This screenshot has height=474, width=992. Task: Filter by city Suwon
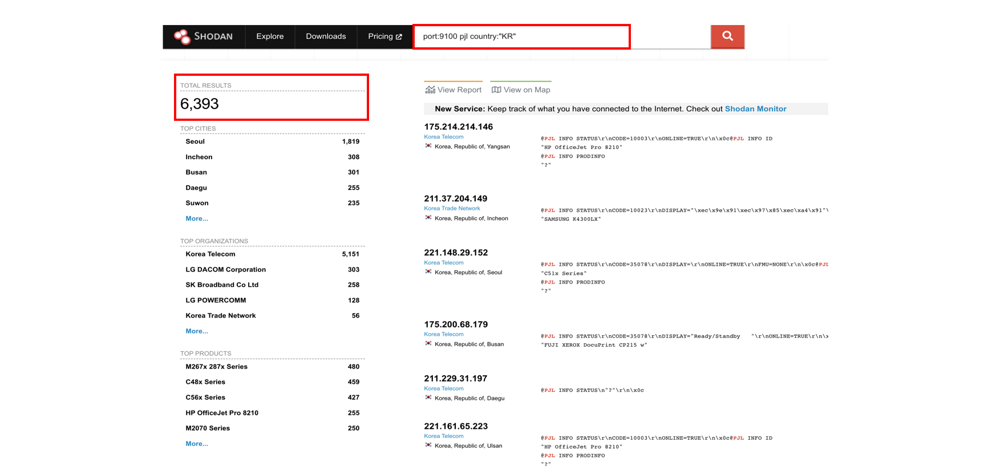[x=197, y=203]
